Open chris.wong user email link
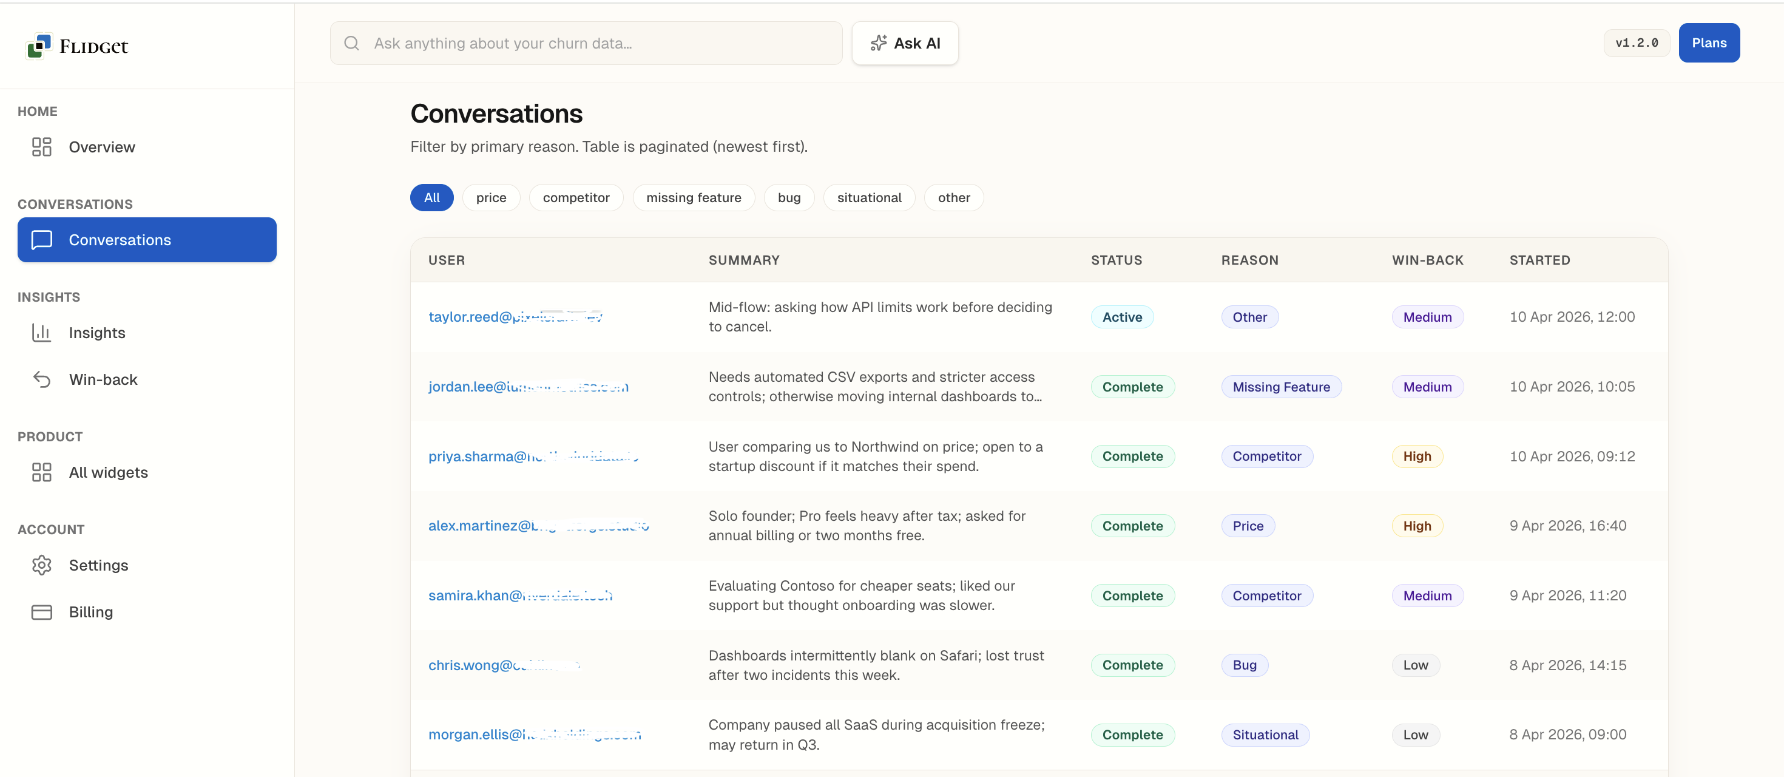 click(x=504, y=665)
